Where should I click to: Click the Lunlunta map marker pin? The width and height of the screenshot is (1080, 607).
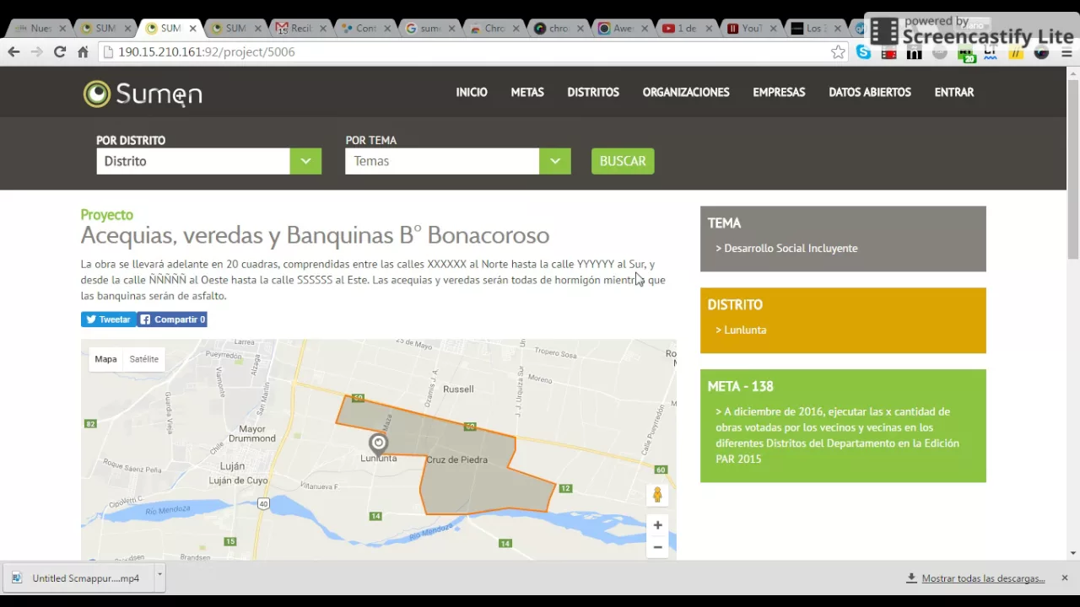378,443
